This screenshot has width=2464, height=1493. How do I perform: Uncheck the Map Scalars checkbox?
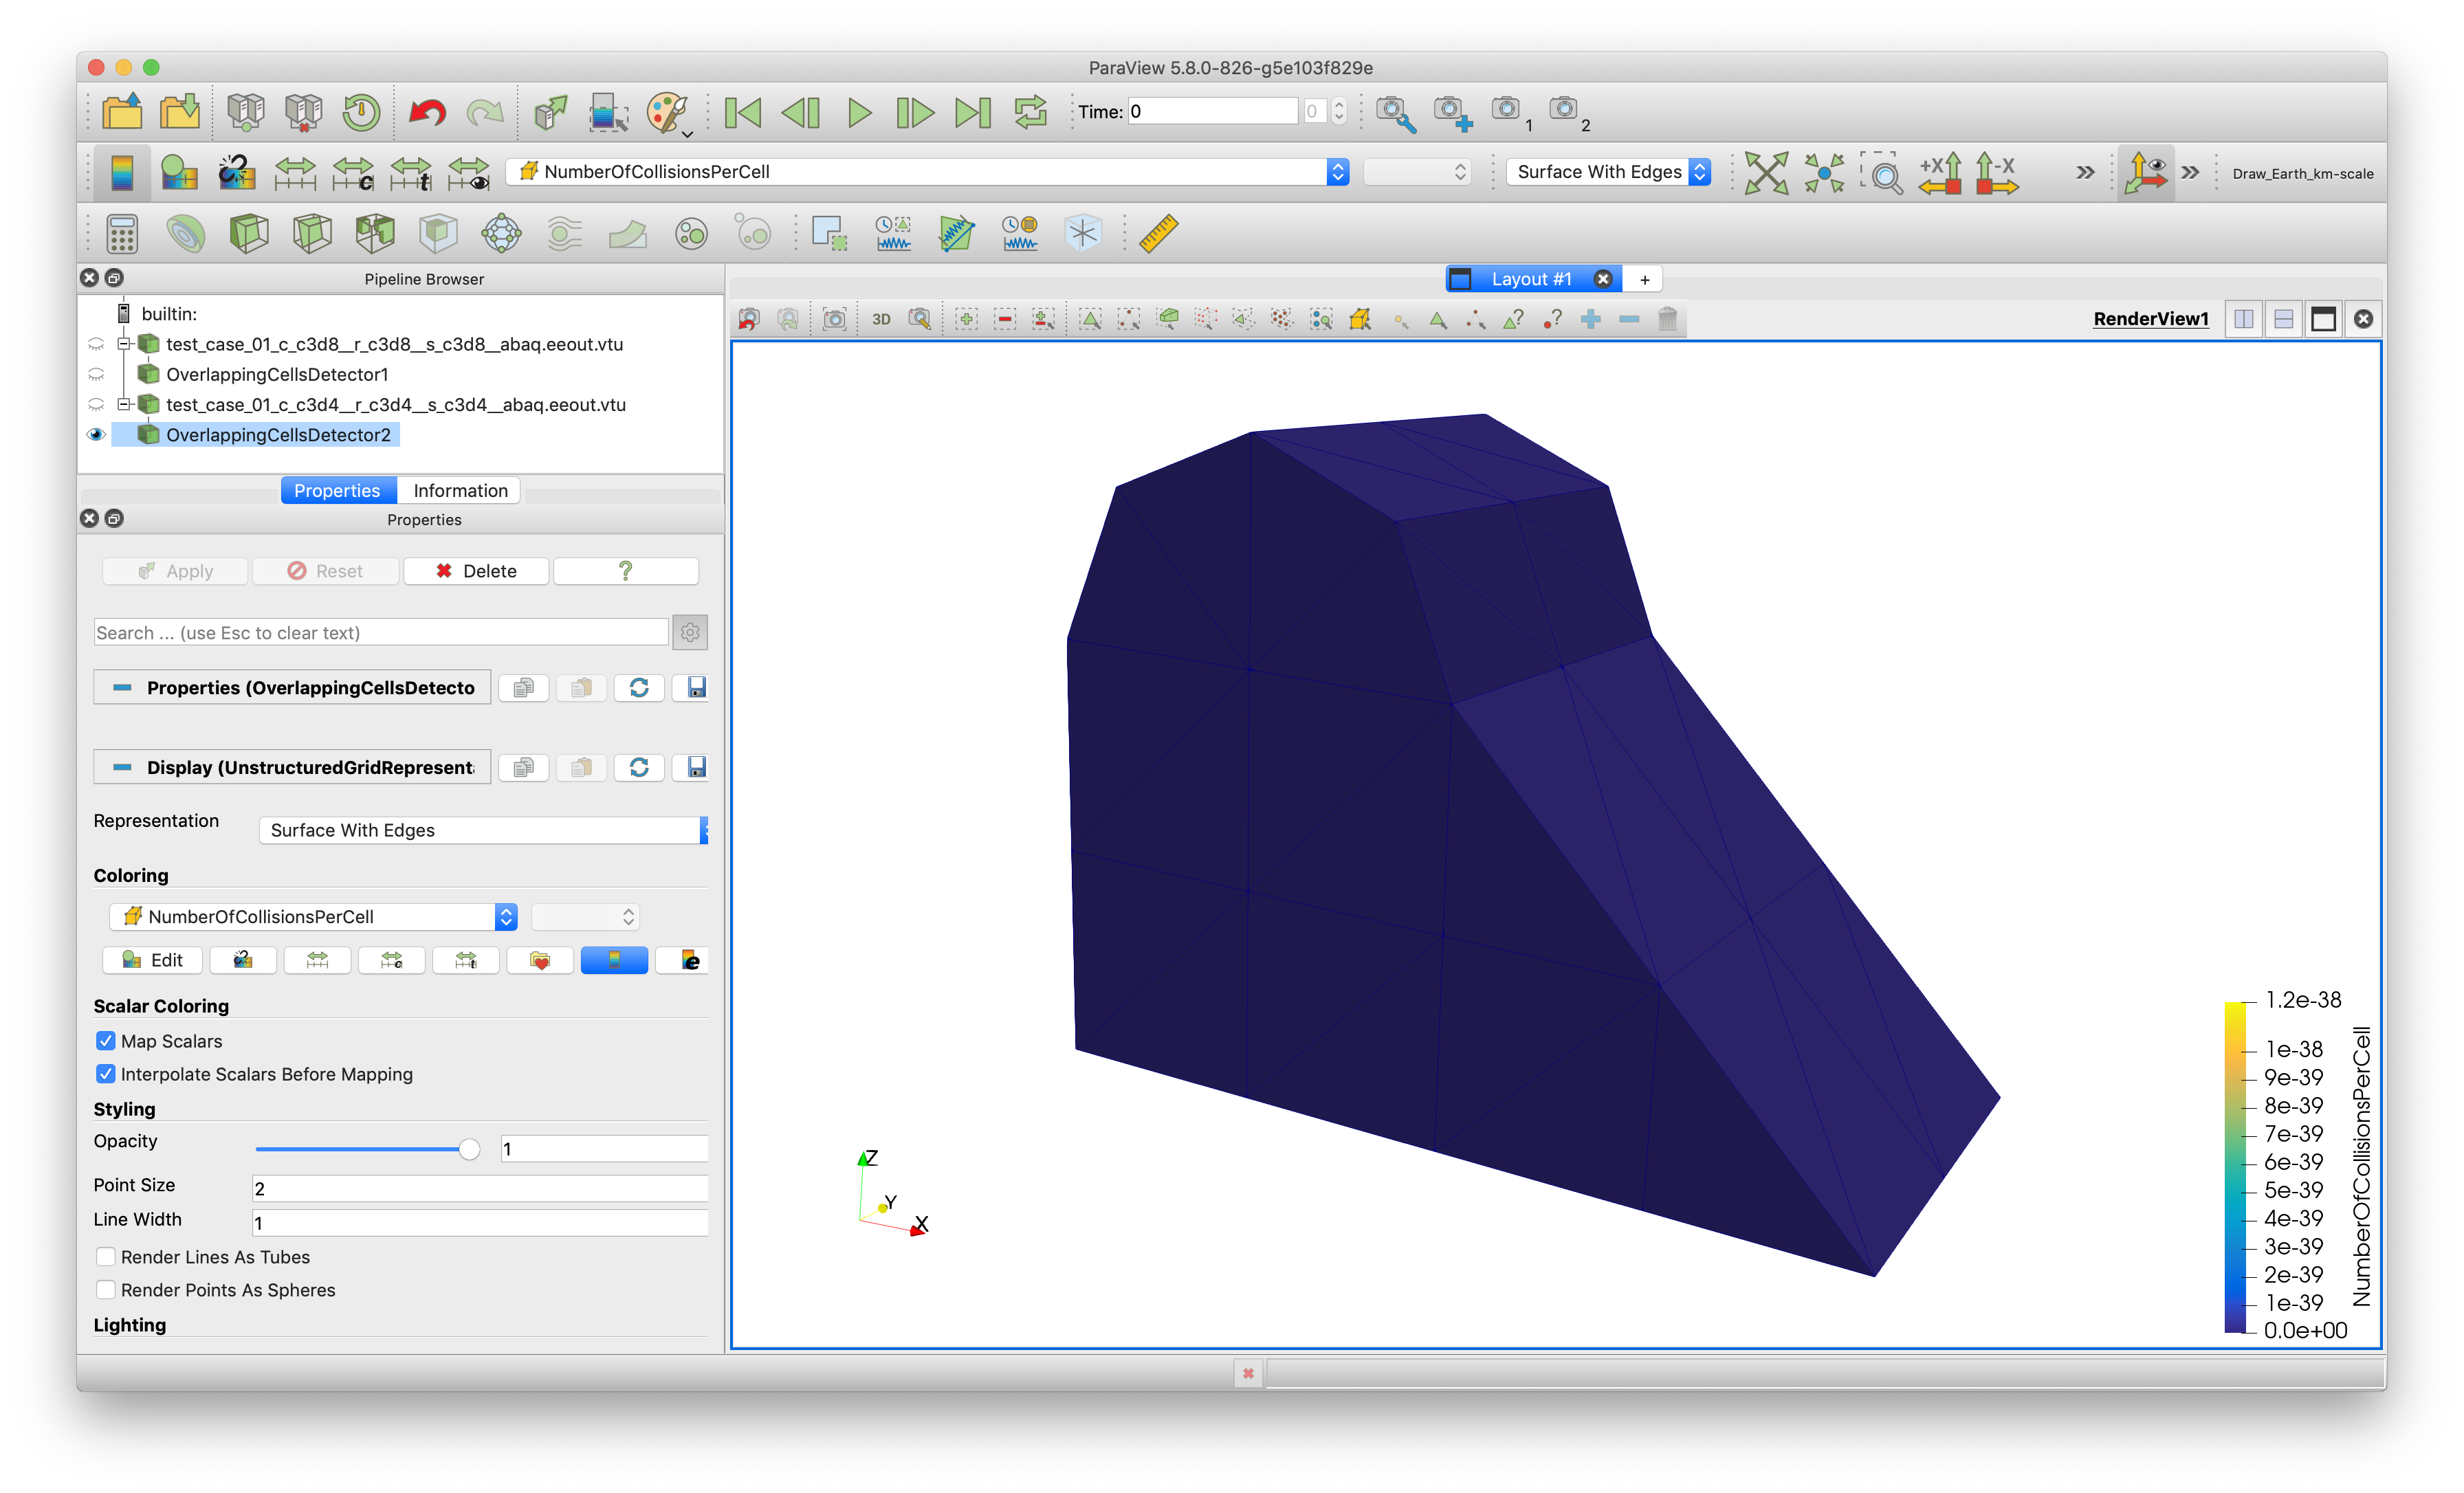point(105,1041)
